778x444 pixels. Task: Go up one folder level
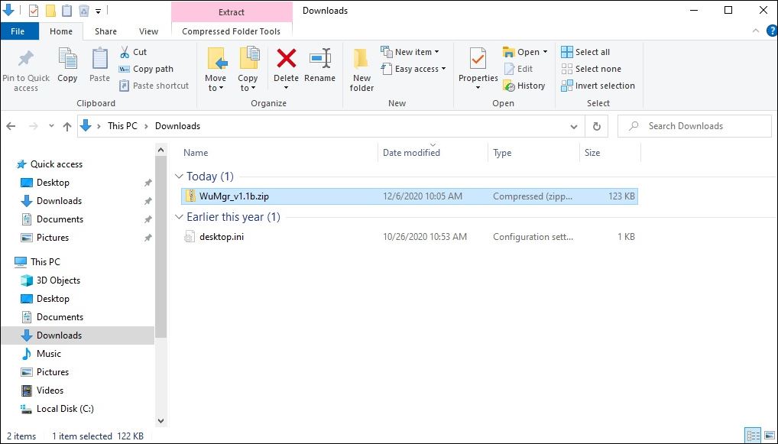[x=67, y=126]
